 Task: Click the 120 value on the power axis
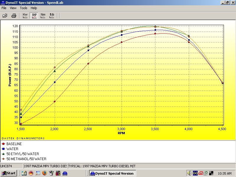(15, 26)
